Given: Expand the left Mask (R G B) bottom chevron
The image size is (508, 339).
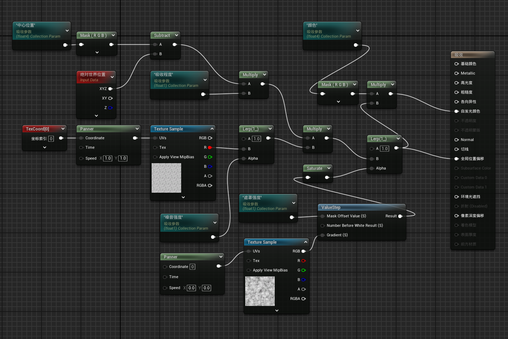Looking at the screenshot, I should click(x=97, y=52).
